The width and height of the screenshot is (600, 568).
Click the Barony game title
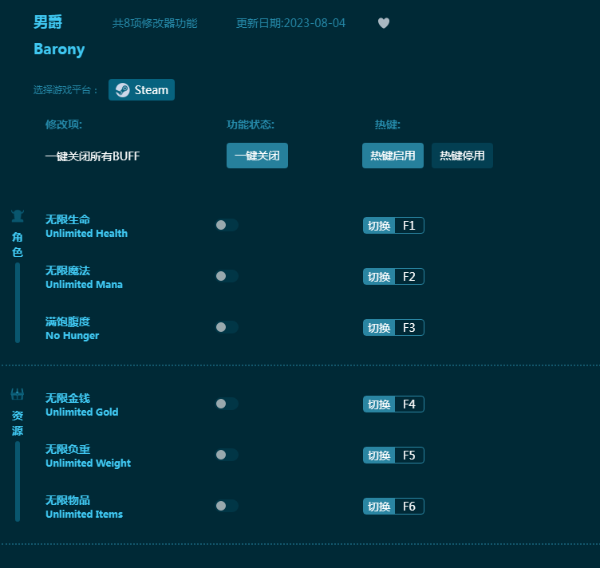59,49
